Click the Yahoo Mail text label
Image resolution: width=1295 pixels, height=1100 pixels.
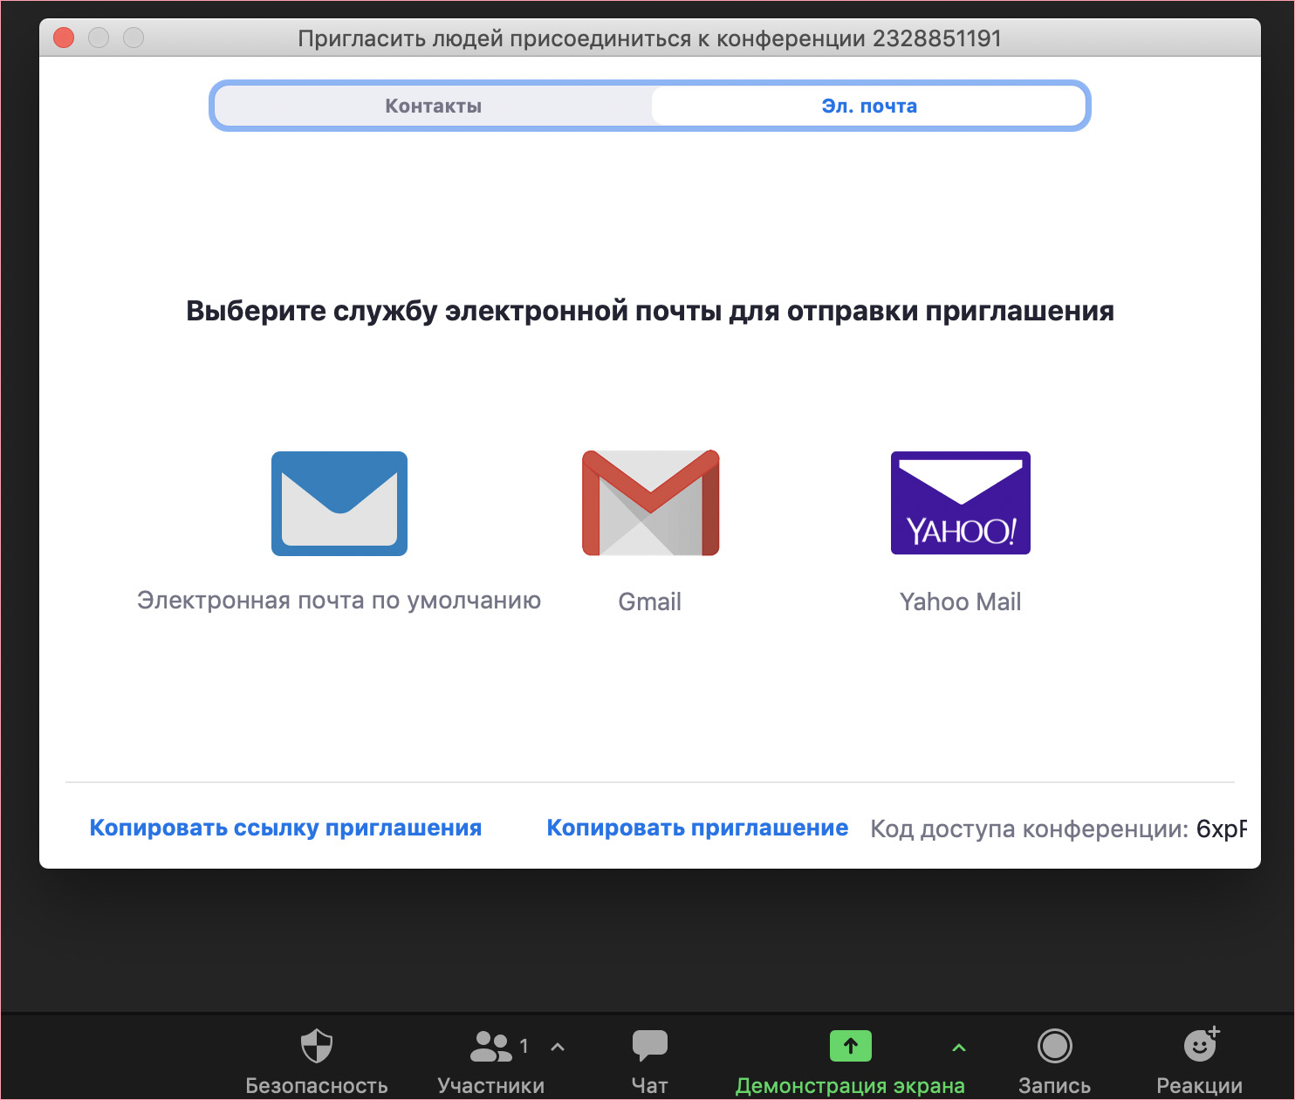click(x=960, y=602)
